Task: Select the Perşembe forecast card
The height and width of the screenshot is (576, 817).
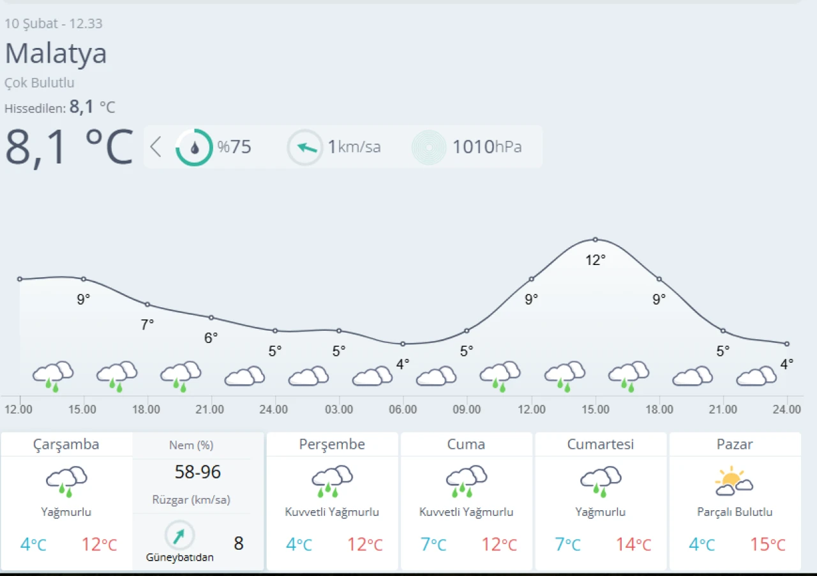Action: coord(332,501)
